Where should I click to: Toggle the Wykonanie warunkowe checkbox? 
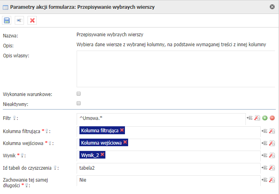(x=79, y=94)
